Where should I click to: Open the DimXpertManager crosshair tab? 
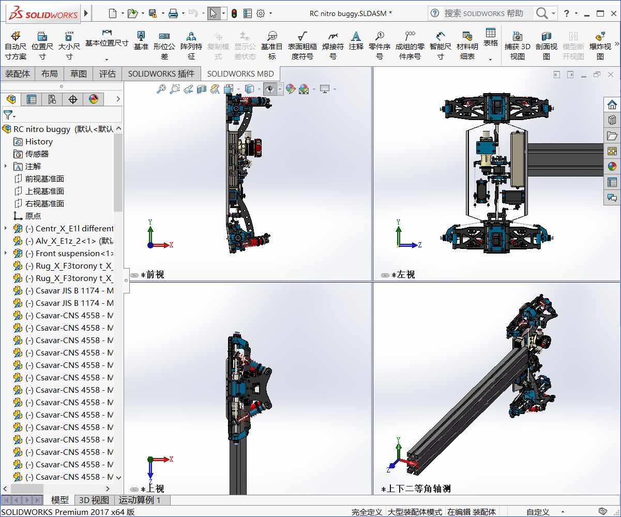[x=73, y=99]
